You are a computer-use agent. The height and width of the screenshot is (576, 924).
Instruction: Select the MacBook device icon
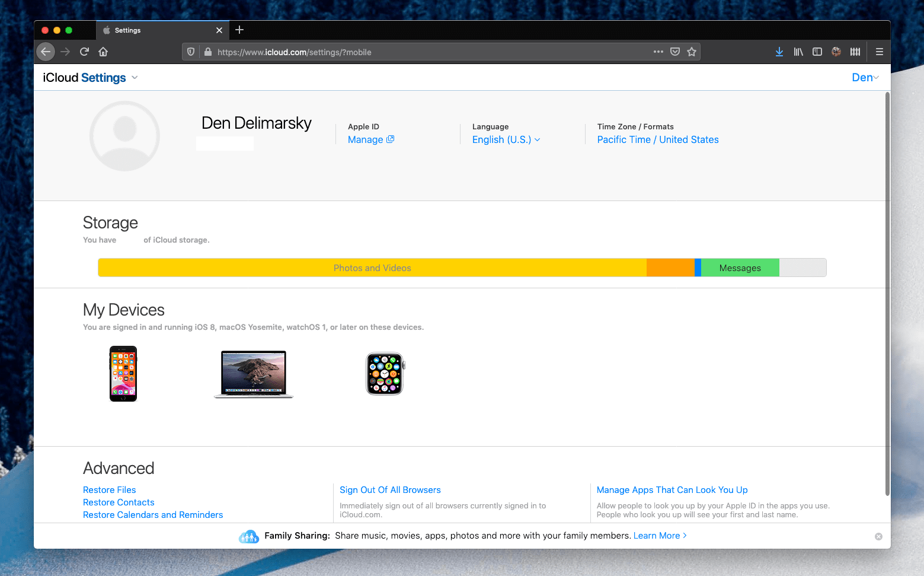(x=254, y=374)
